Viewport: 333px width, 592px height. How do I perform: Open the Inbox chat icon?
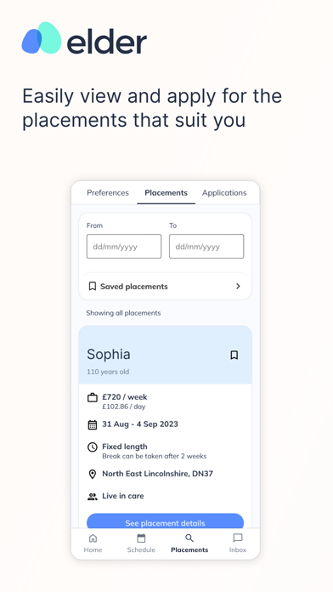tap(238, 538)
